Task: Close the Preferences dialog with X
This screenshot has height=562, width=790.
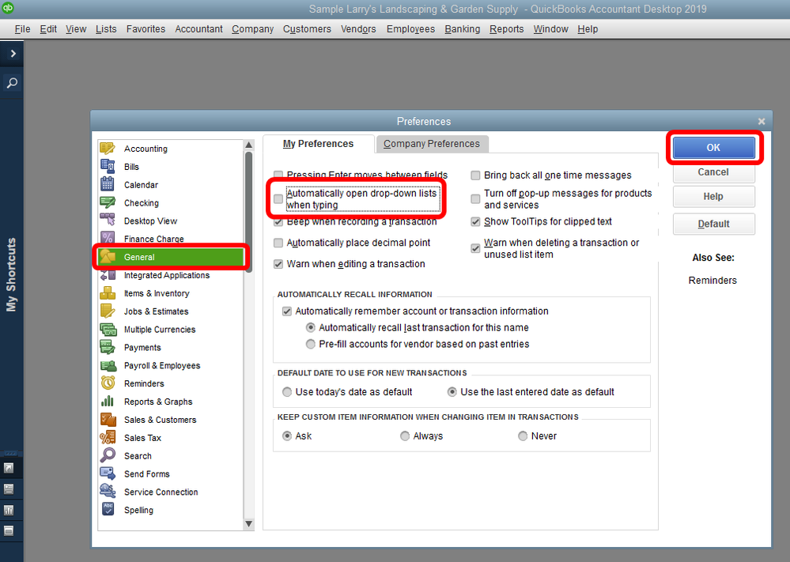Action: [x=762, y=122]
